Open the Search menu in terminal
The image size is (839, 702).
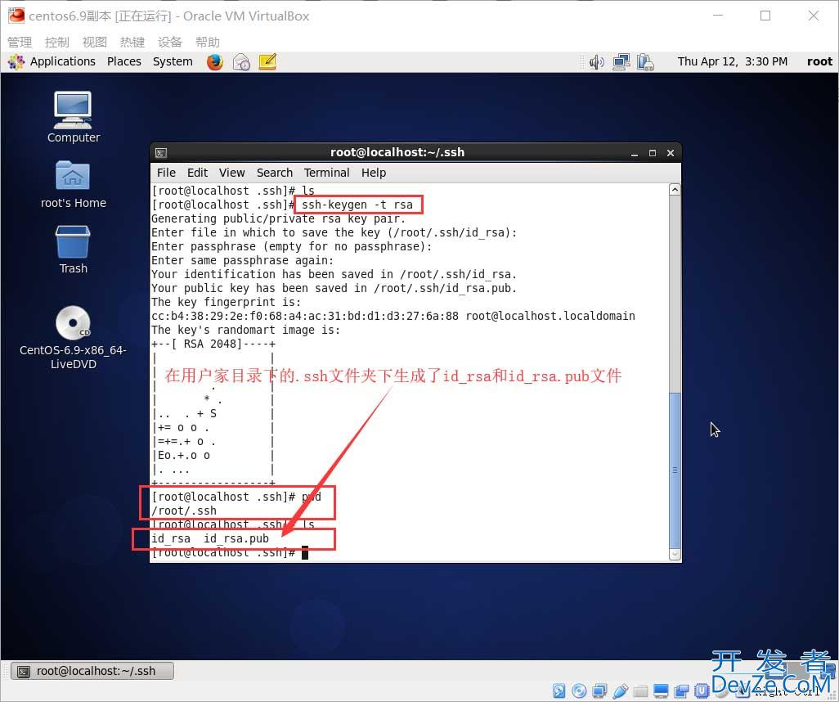pyautogui.click(x=274, y=173)
